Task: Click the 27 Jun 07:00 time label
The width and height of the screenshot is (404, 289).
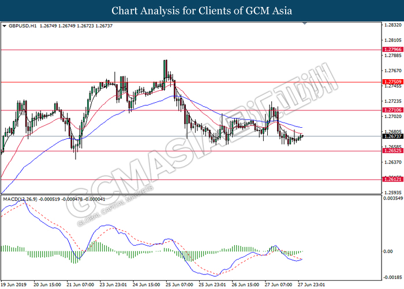Action: (x=278, y=284)
